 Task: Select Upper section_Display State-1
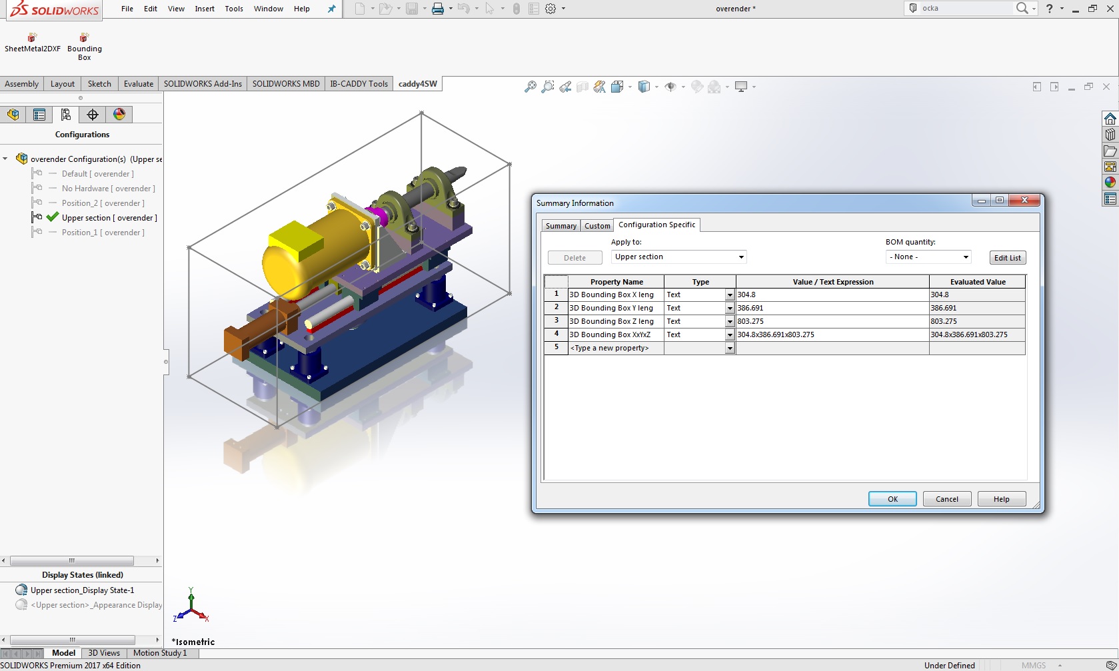coord(82,590)
